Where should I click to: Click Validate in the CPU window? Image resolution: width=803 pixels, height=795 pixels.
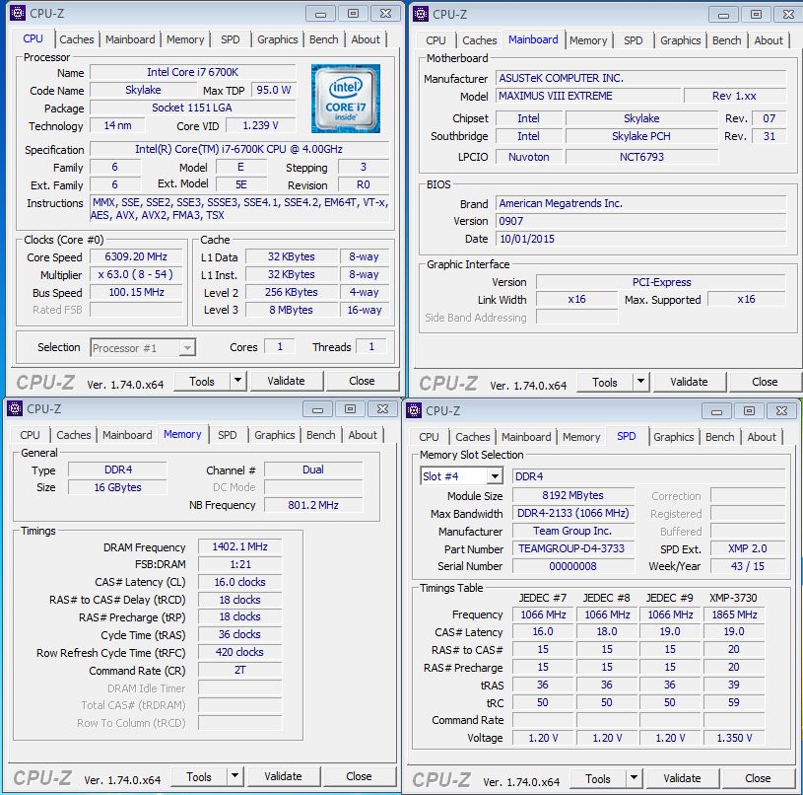[286, 381]
